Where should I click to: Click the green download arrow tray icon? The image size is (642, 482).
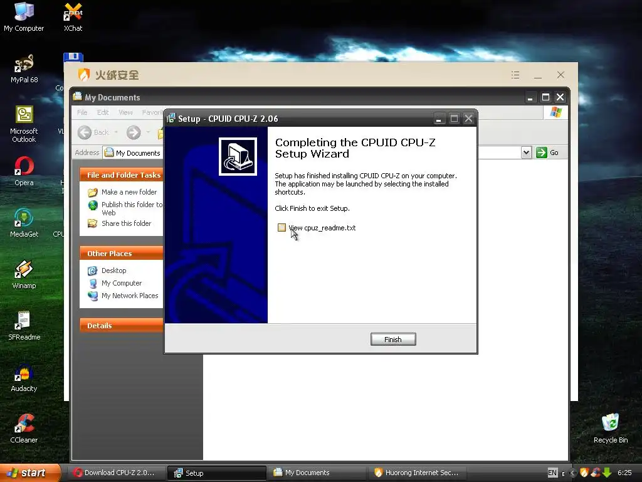click(607, 473)
